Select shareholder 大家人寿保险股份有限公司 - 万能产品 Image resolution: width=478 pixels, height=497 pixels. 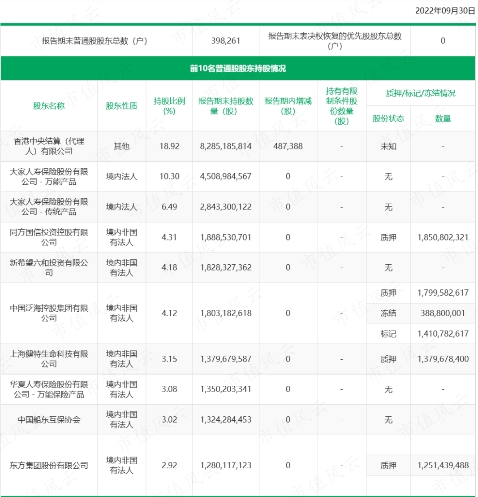(49, 177)
